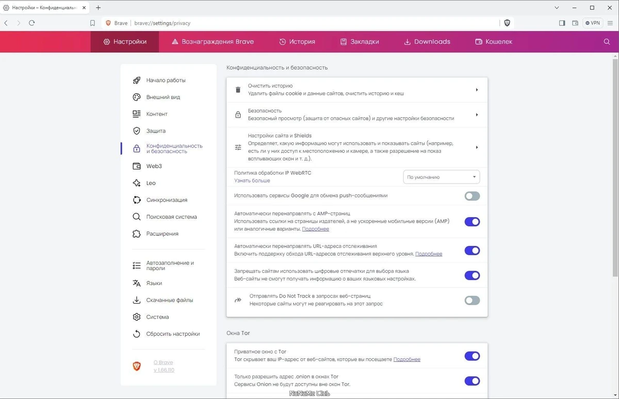
Task: Click sliders icon beside Настройки сайта и Shields
Action: point(238,147)
